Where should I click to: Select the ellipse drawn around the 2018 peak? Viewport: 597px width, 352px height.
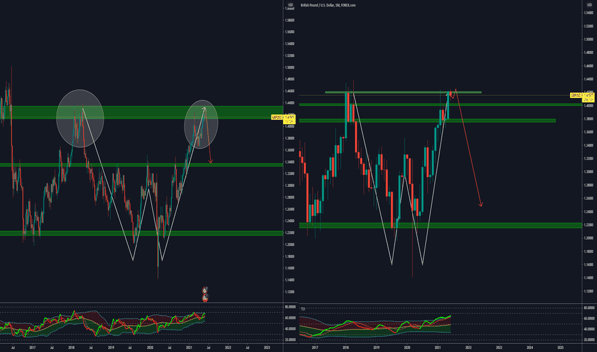pos(80,118)
